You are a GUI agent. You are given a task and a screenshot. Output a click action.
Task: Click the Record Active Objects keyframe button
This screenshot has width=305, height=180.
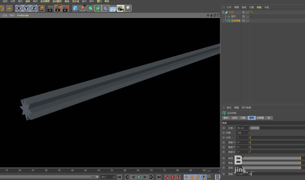(167, 177)
